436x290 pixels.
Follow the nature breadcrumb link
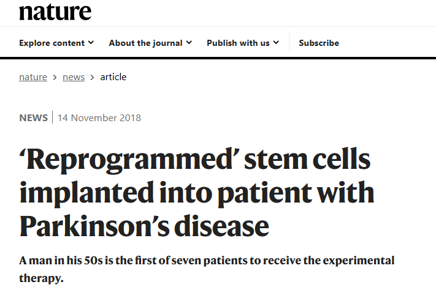pyautogui.click(x=33, y=77)
